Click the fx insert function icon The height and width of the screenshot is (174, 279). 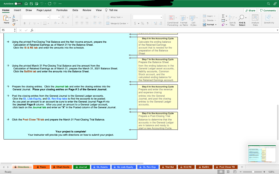coord(32,30)
